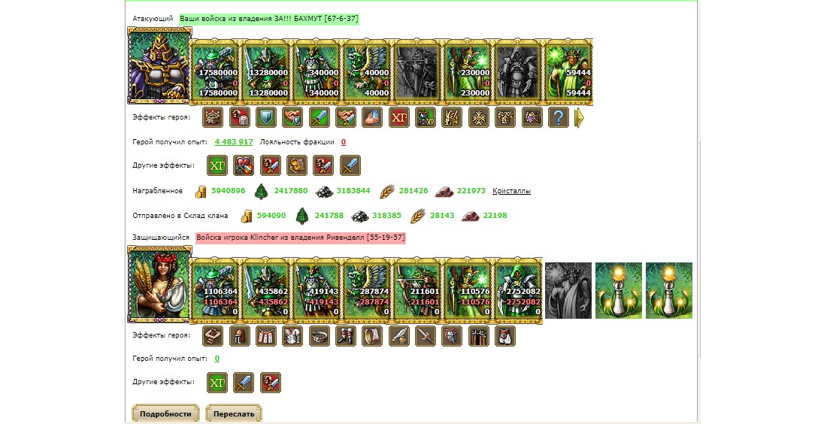Screen dimensions: 824x424
Task: Click the boots icon in defender hero effects
Action: tap(346, 336)
